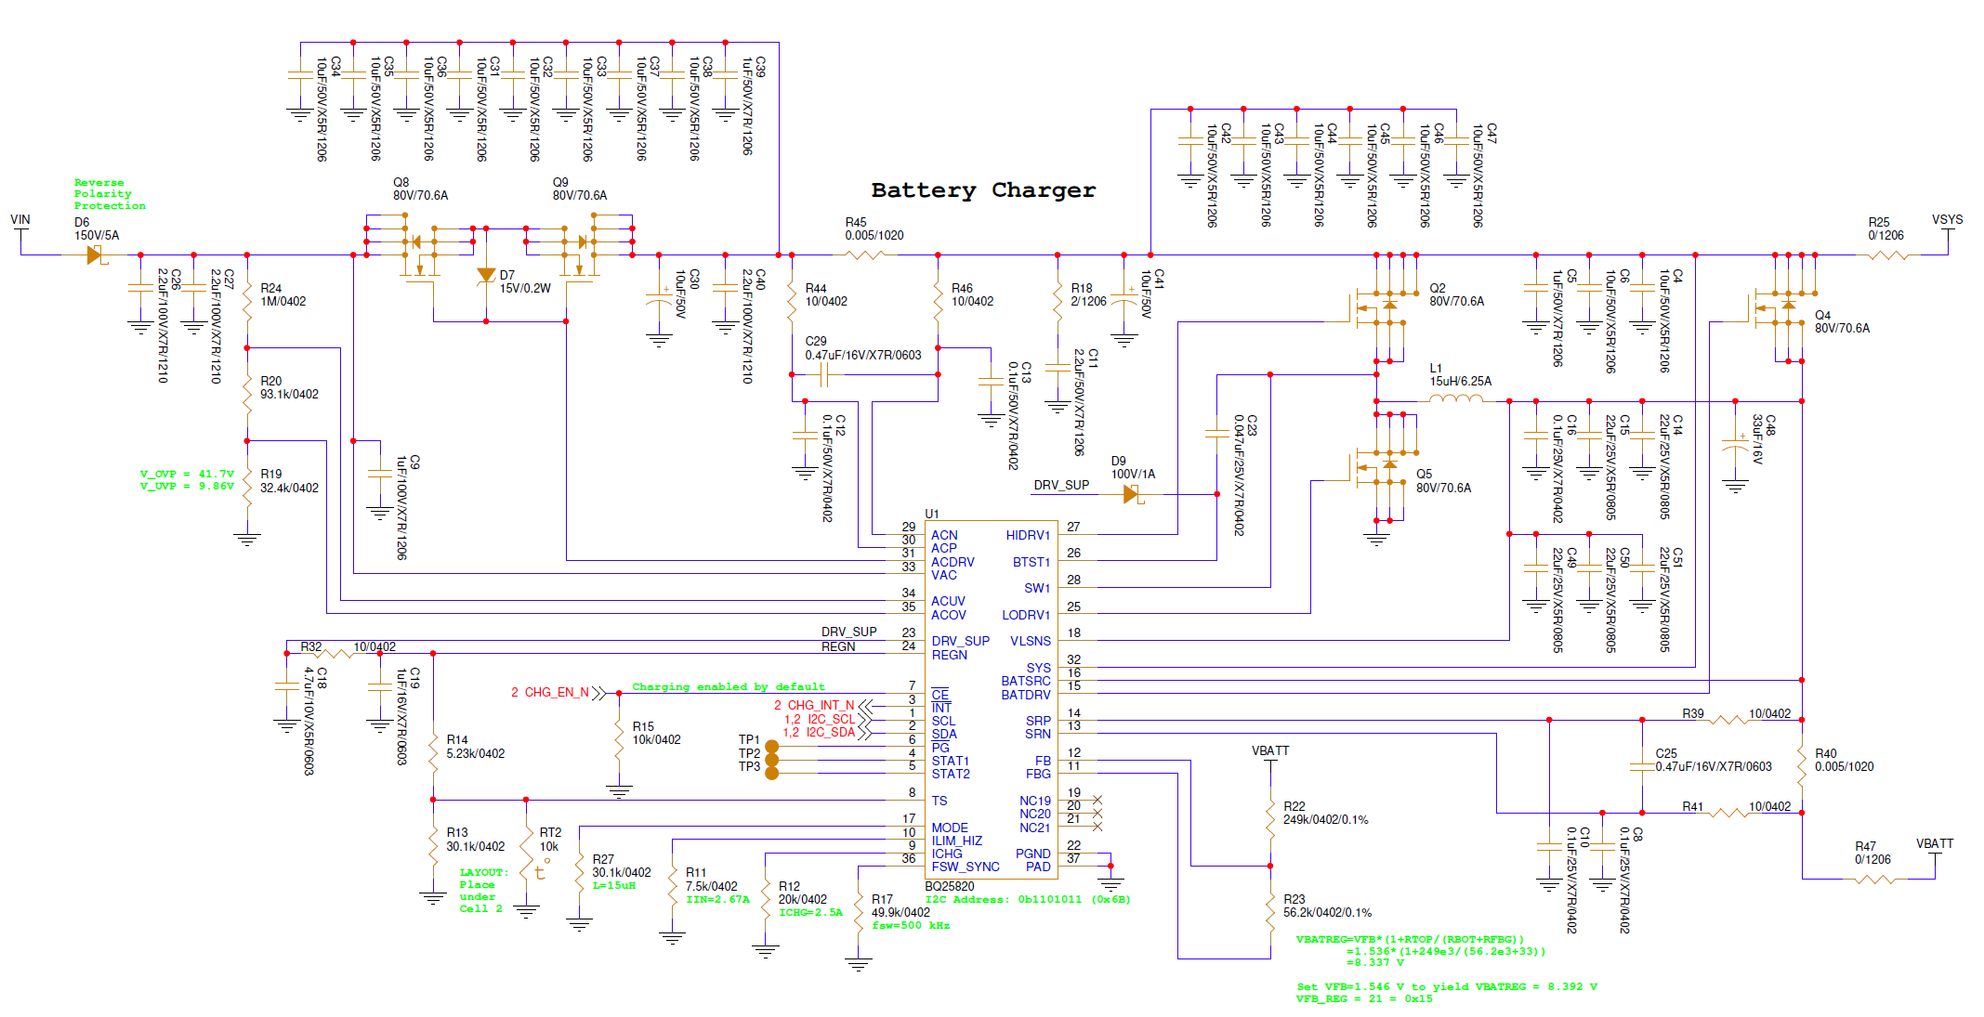Click the BQ25820 part label
Screen dimensions: 1984x1017
[949, 886]
